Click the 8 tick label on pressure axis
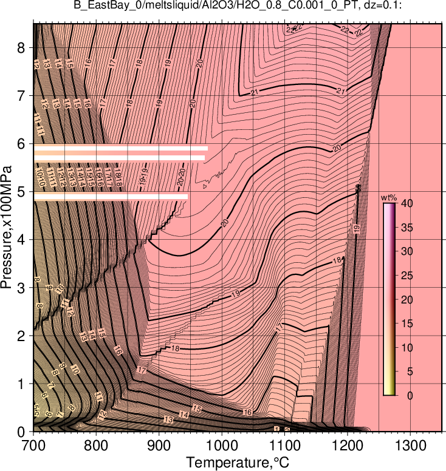The image size is (446, 471). click(21, 47)
